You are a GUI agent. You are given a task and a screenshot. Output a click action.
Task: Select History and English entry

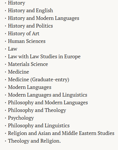(x=30, y=11)
